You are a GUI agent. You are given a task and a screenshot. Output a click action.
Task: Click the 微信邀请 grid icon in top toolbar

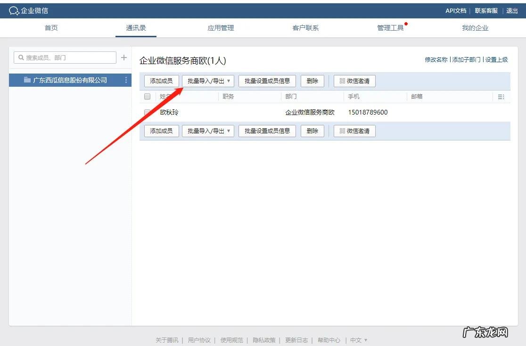[343, 81]
